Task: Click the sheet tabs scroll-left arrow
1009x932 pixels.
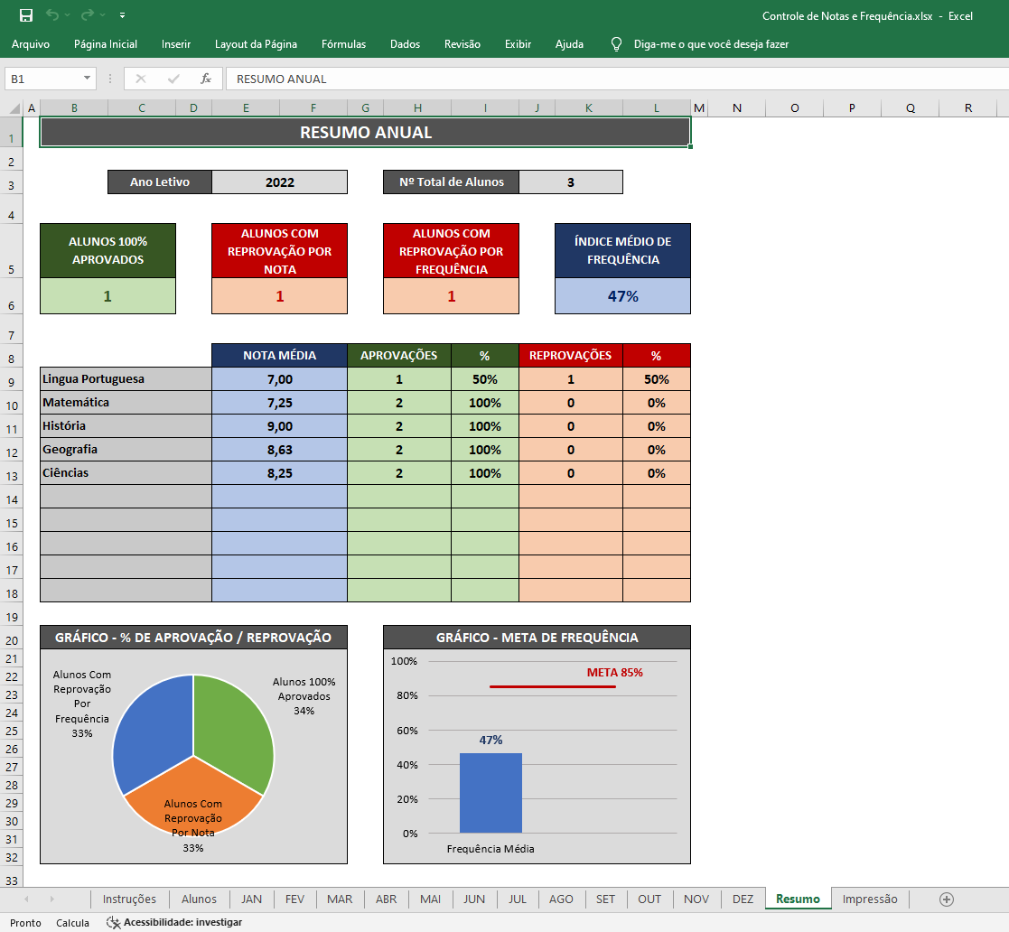Action: [26, 899]
